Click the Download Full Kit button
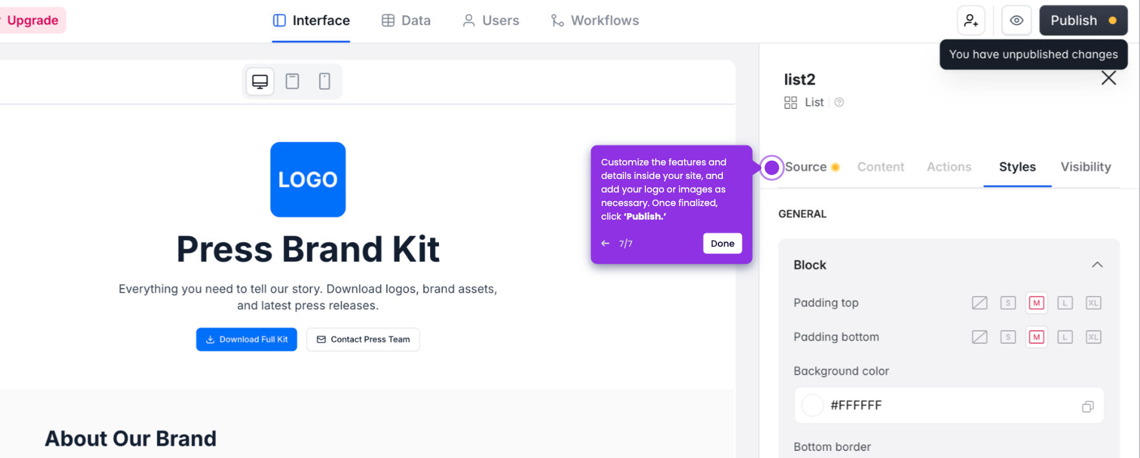The width and height of the screenshot is (1140, 458). (246, 339)
